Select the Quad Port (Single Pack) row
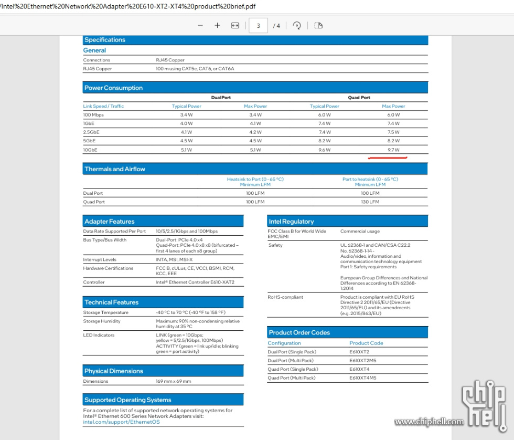The image size is (514, 440). click(x=347, y=369)
